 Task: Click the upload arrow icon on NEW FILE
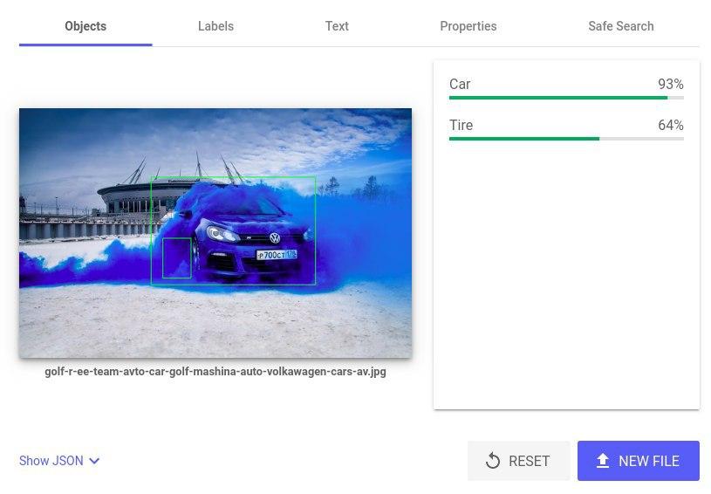coord(603,461)
